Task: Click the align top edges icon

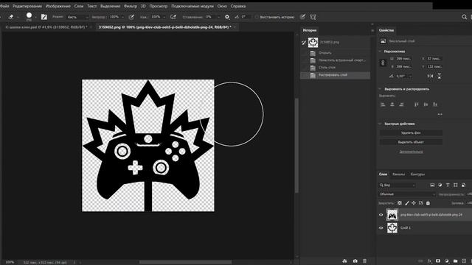Action: click(416, 105)
